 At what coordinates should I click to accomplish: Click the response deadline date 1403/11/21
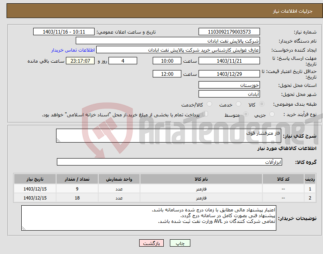click(229, 61)
